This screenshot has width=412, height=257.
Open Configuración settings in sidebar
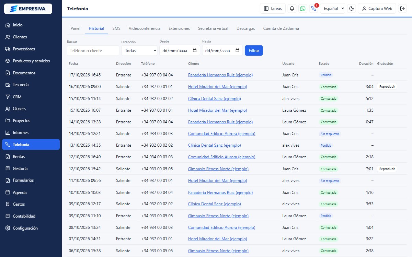pos(31,228)
